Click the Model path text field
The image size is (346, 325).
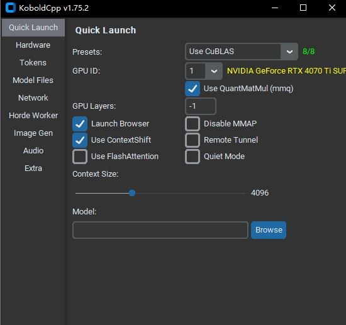(160, 230)
